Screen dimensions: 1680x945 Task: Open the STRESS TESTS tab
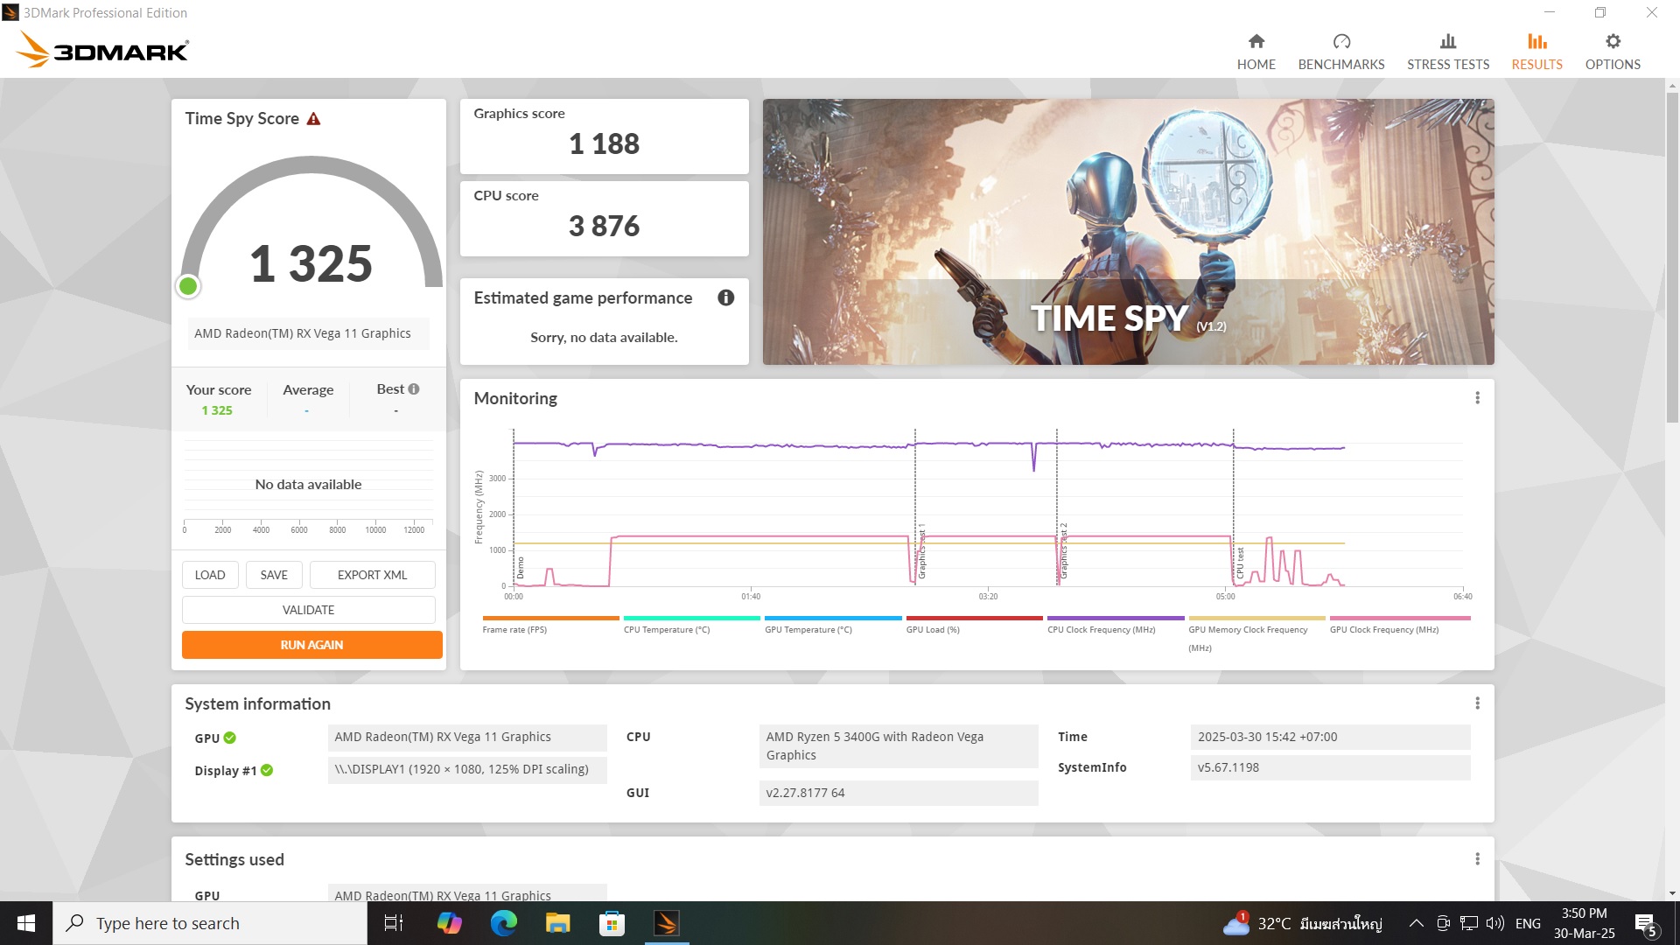pos(1447,52)
